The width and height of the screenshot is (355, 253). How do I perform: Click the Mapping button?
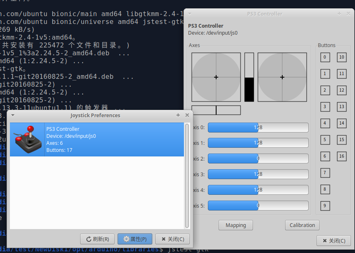[236, 225]
